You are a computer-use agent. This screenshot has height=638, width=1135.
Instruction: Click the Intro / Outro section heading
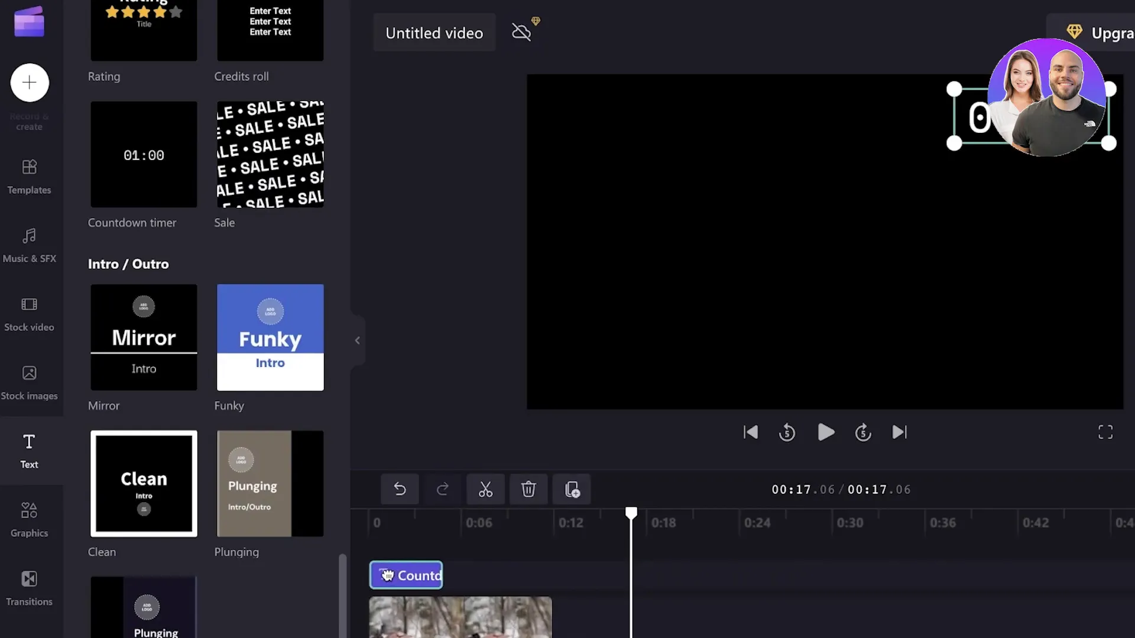128,264
